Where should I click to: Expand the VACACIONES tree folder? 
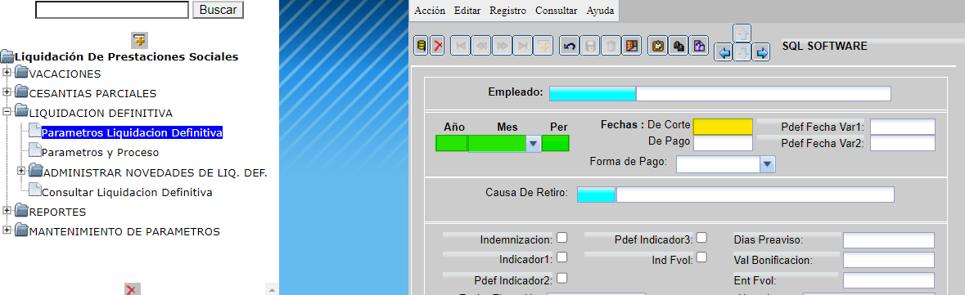tap(7, 74)
